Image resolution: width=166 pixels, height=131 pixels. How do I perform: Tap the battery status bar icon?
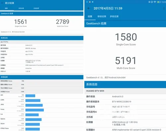point(159,2)
